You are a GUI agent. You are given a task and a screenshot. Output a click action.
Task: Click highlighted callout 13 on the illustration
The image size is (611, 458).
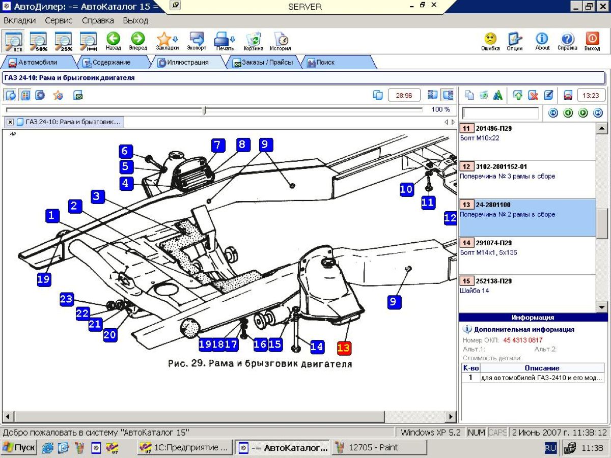[344, 348]
